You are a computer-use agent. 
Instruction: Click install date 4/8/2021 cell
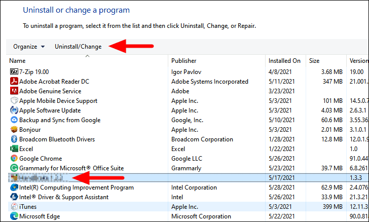coord(280,72)
